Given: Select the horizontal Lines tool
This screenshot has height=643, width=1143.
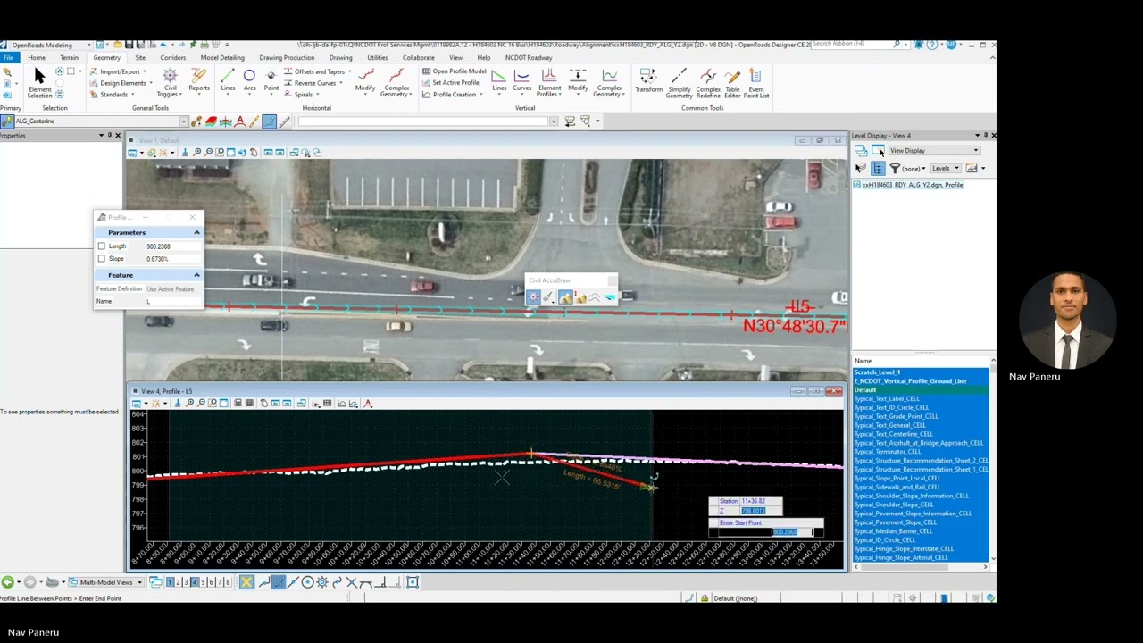Looking at the screenshot, I should [x=228, y=80].
